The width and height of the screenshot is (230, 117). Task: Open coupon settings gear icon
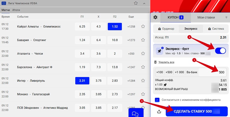point(155,17)
